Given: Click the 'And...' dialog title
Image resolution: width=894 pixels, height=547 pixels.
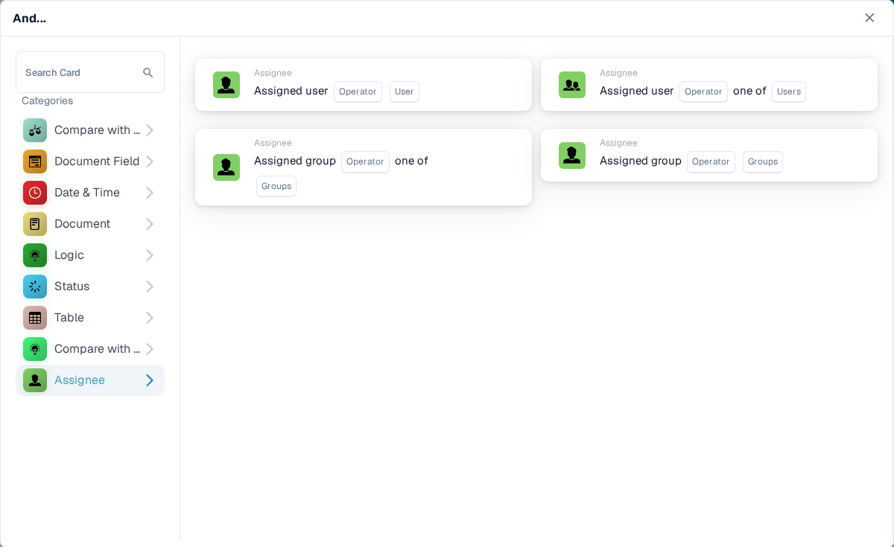Looking at the screenshot, I should click(x=29, y=18).
